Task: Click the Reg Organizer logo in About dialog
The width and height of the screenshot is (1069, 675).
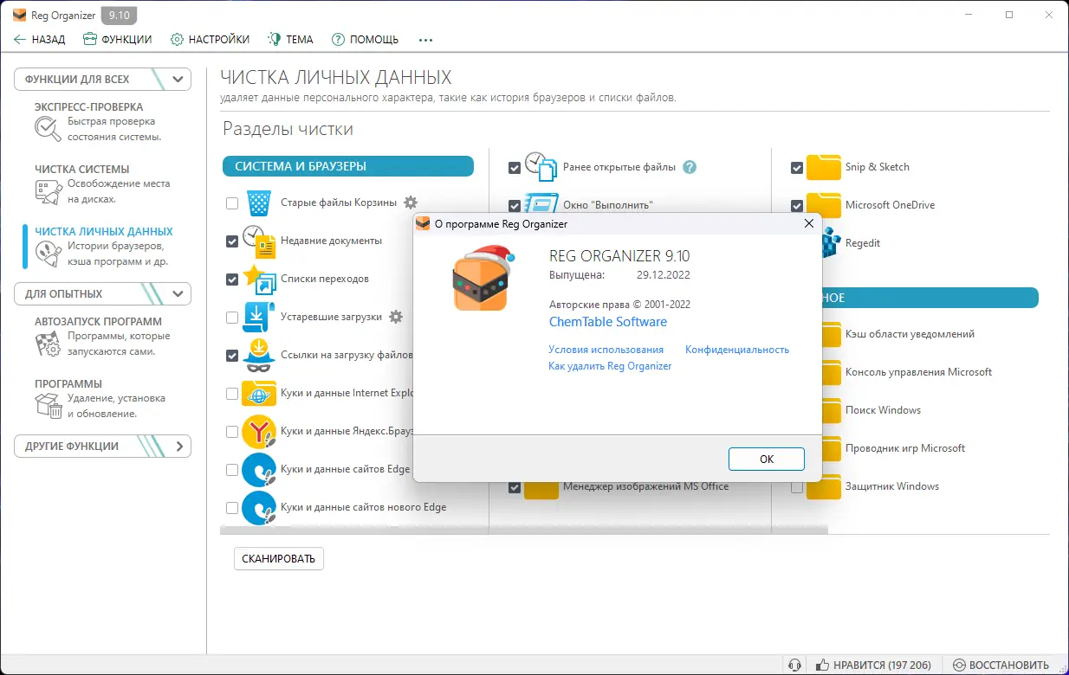Action: pyautogui.click(x=482, y=278)
